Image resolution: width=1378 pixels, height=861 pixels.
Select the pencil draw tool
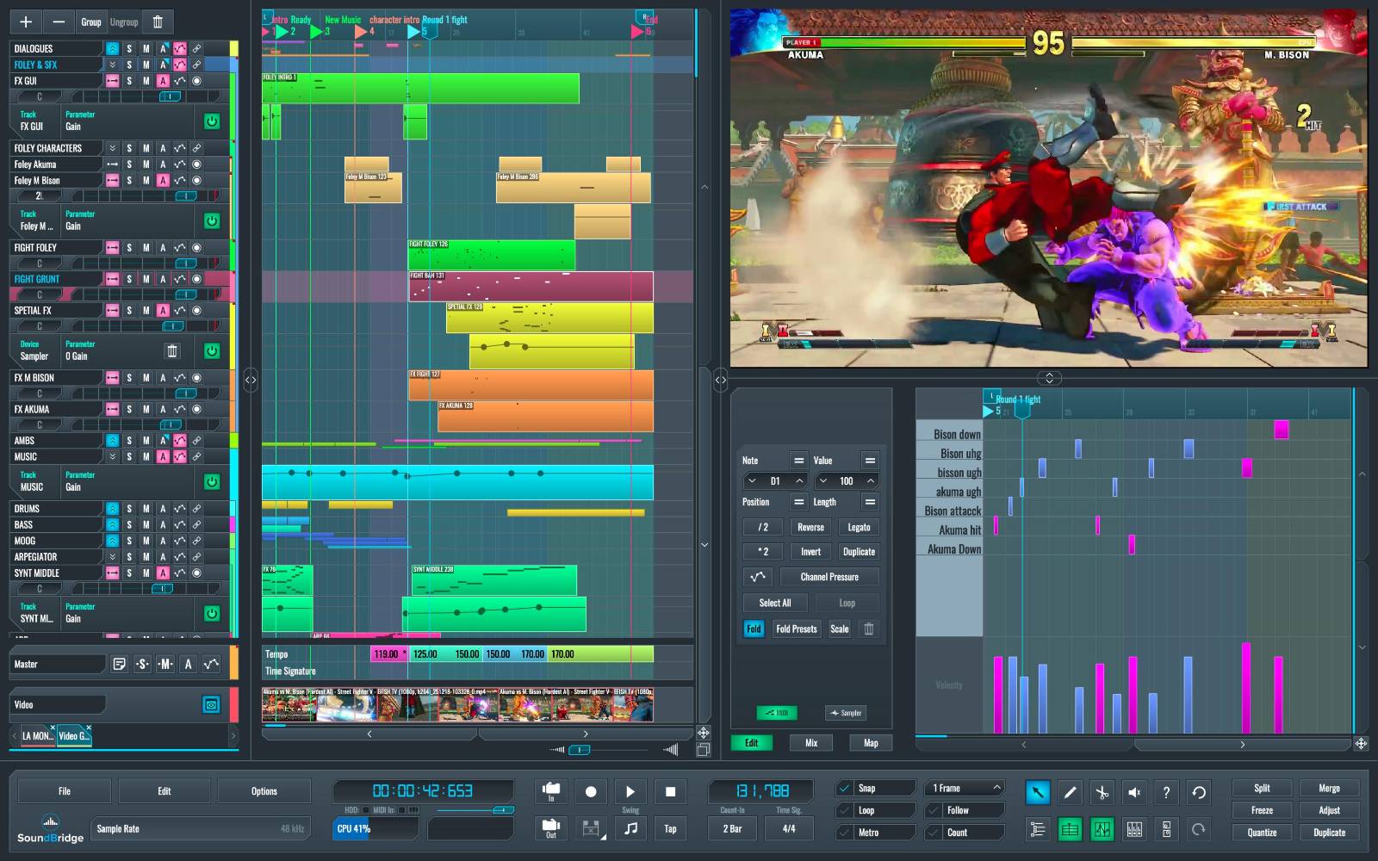1070,792
